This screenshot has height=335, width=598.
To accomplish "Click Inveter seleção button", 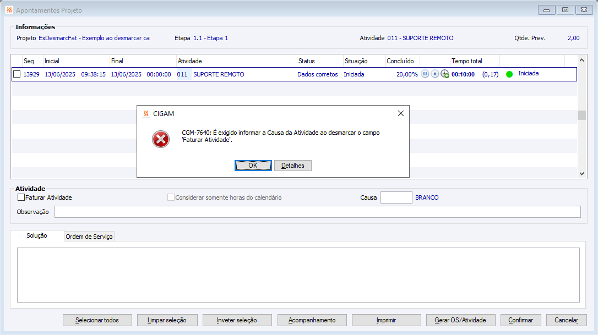I will pos(237,320).
